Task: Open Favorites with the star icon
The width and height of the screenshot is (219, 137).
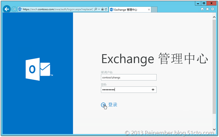Action: click(207, 10)
